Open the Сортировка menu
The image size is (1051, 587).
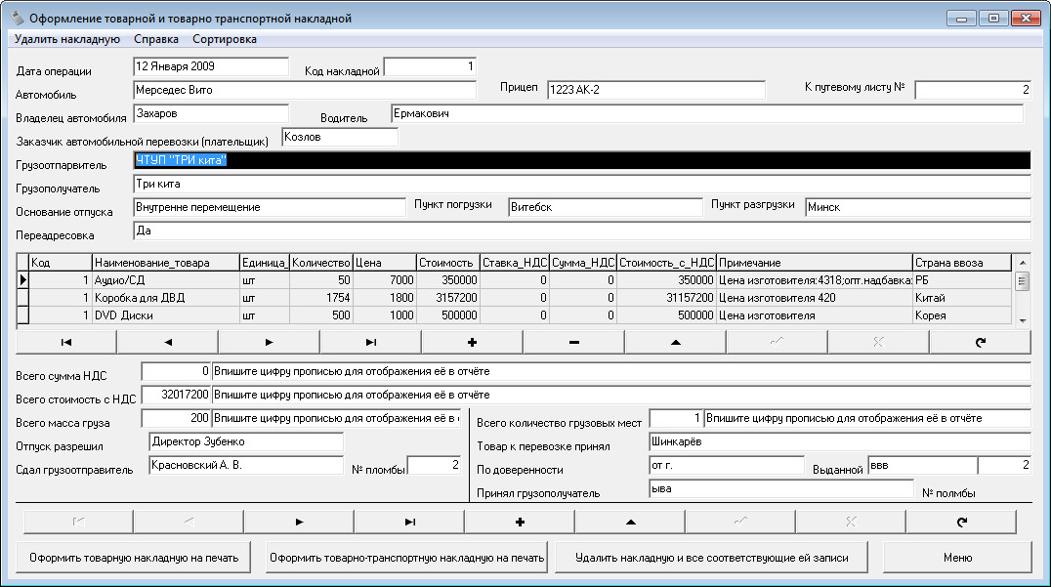pyautogui.click(x=225, y=39)
